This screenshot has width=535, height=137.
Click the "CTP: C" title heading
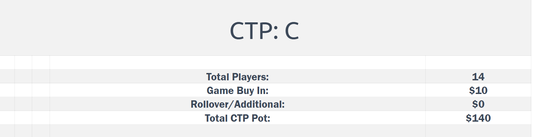264,31
